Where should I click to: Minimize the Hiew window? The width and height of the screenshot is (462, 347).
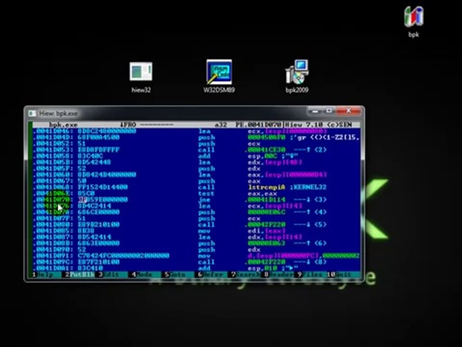click(x=315, y=111)
